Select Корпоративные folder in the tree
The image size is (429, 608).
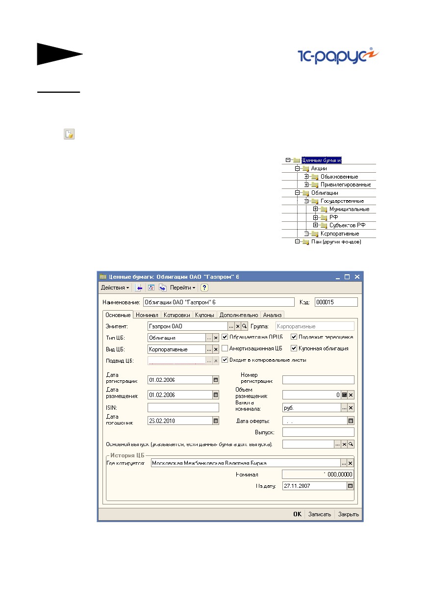pyautogui.click(x=339, y=234)
